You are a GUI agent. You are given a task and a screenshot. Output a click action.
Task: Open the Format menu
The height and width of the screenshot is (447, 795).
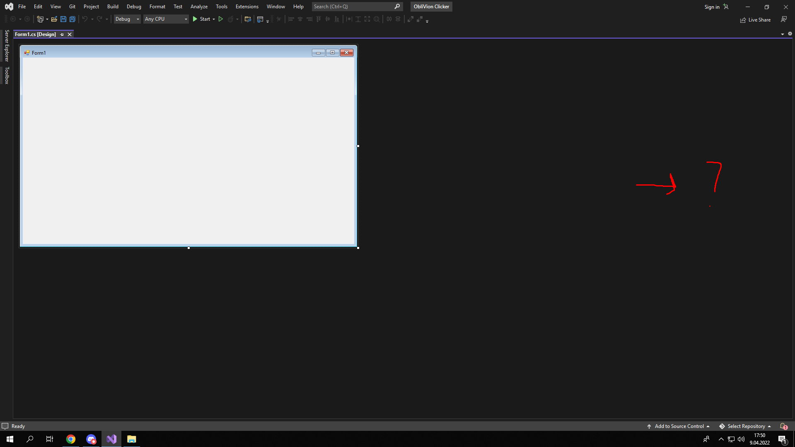click(x=157, y=7)
